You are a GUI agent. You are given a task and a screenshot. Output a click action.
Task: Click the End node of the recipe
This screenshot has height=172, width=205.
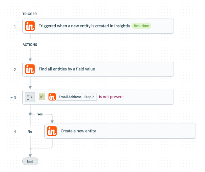click(x=30, y=161)
